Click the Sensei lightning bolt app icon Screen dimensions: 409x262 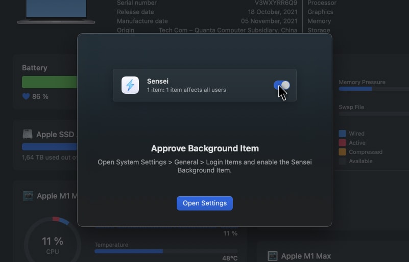coord(130,85)
